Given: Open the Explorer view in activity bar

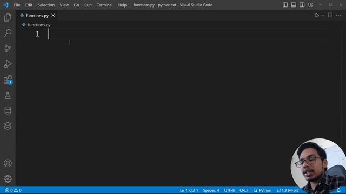Looking at the screenshot, I should 8,17.
